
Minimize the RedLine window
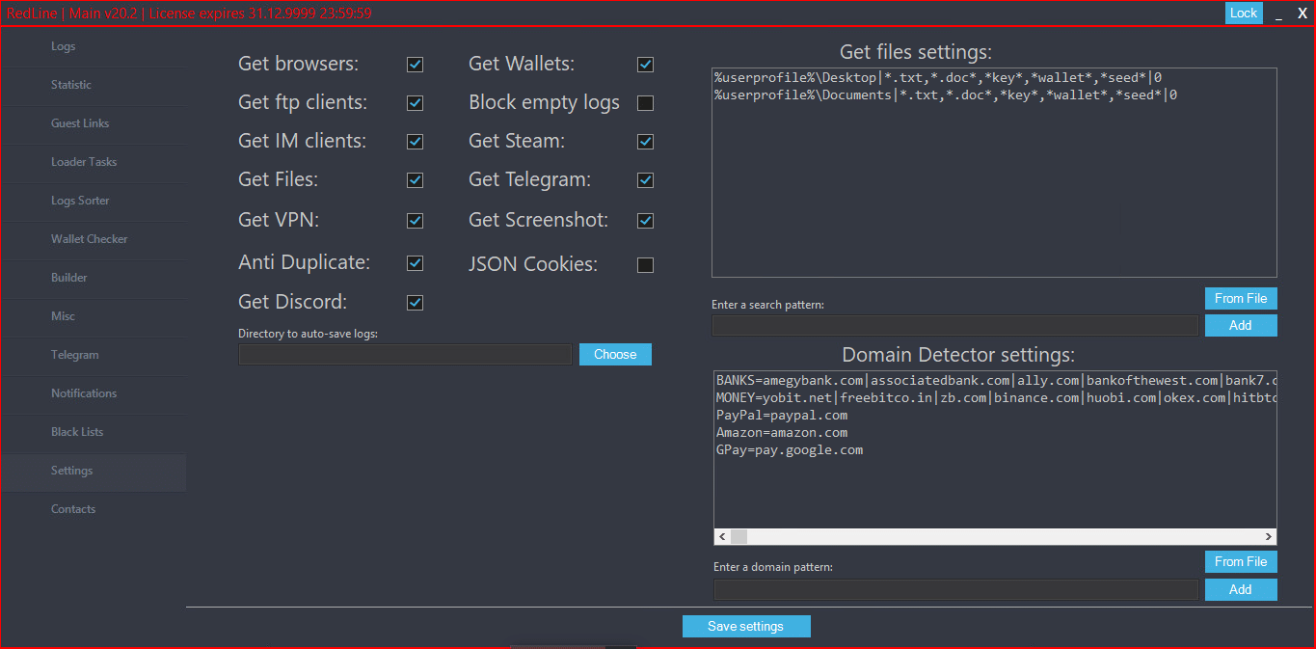tap(1279, 14)
